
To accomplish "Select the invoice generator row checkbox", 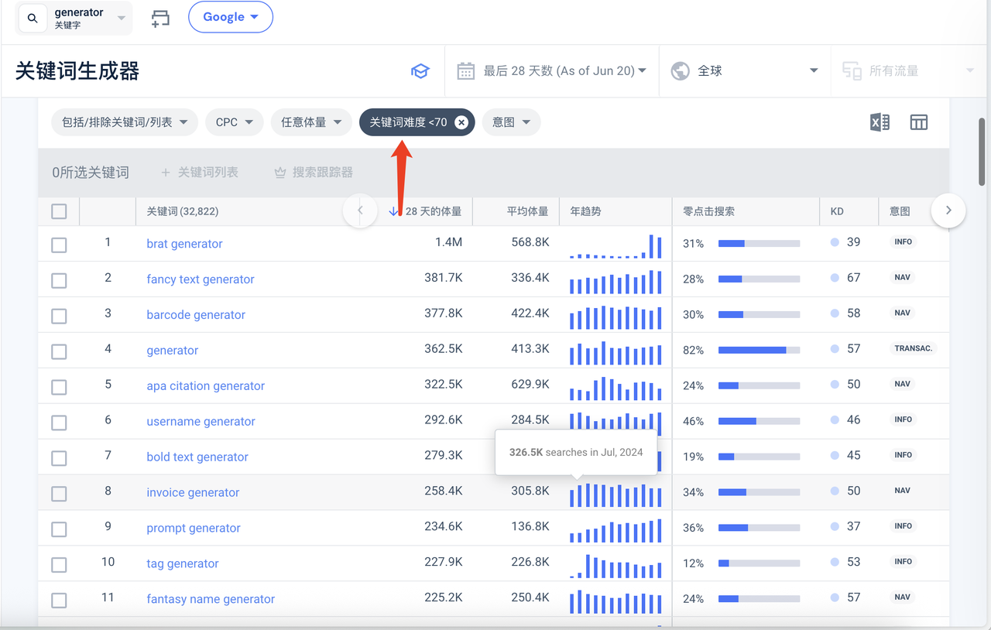I will click(x=59, y=494).
